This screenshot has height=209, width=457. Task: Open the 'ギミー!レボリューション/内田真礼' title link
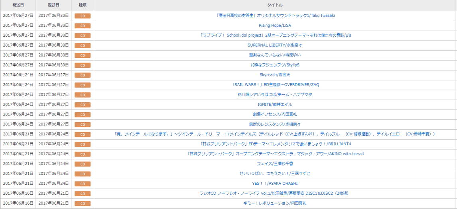(x=275, y=203)
